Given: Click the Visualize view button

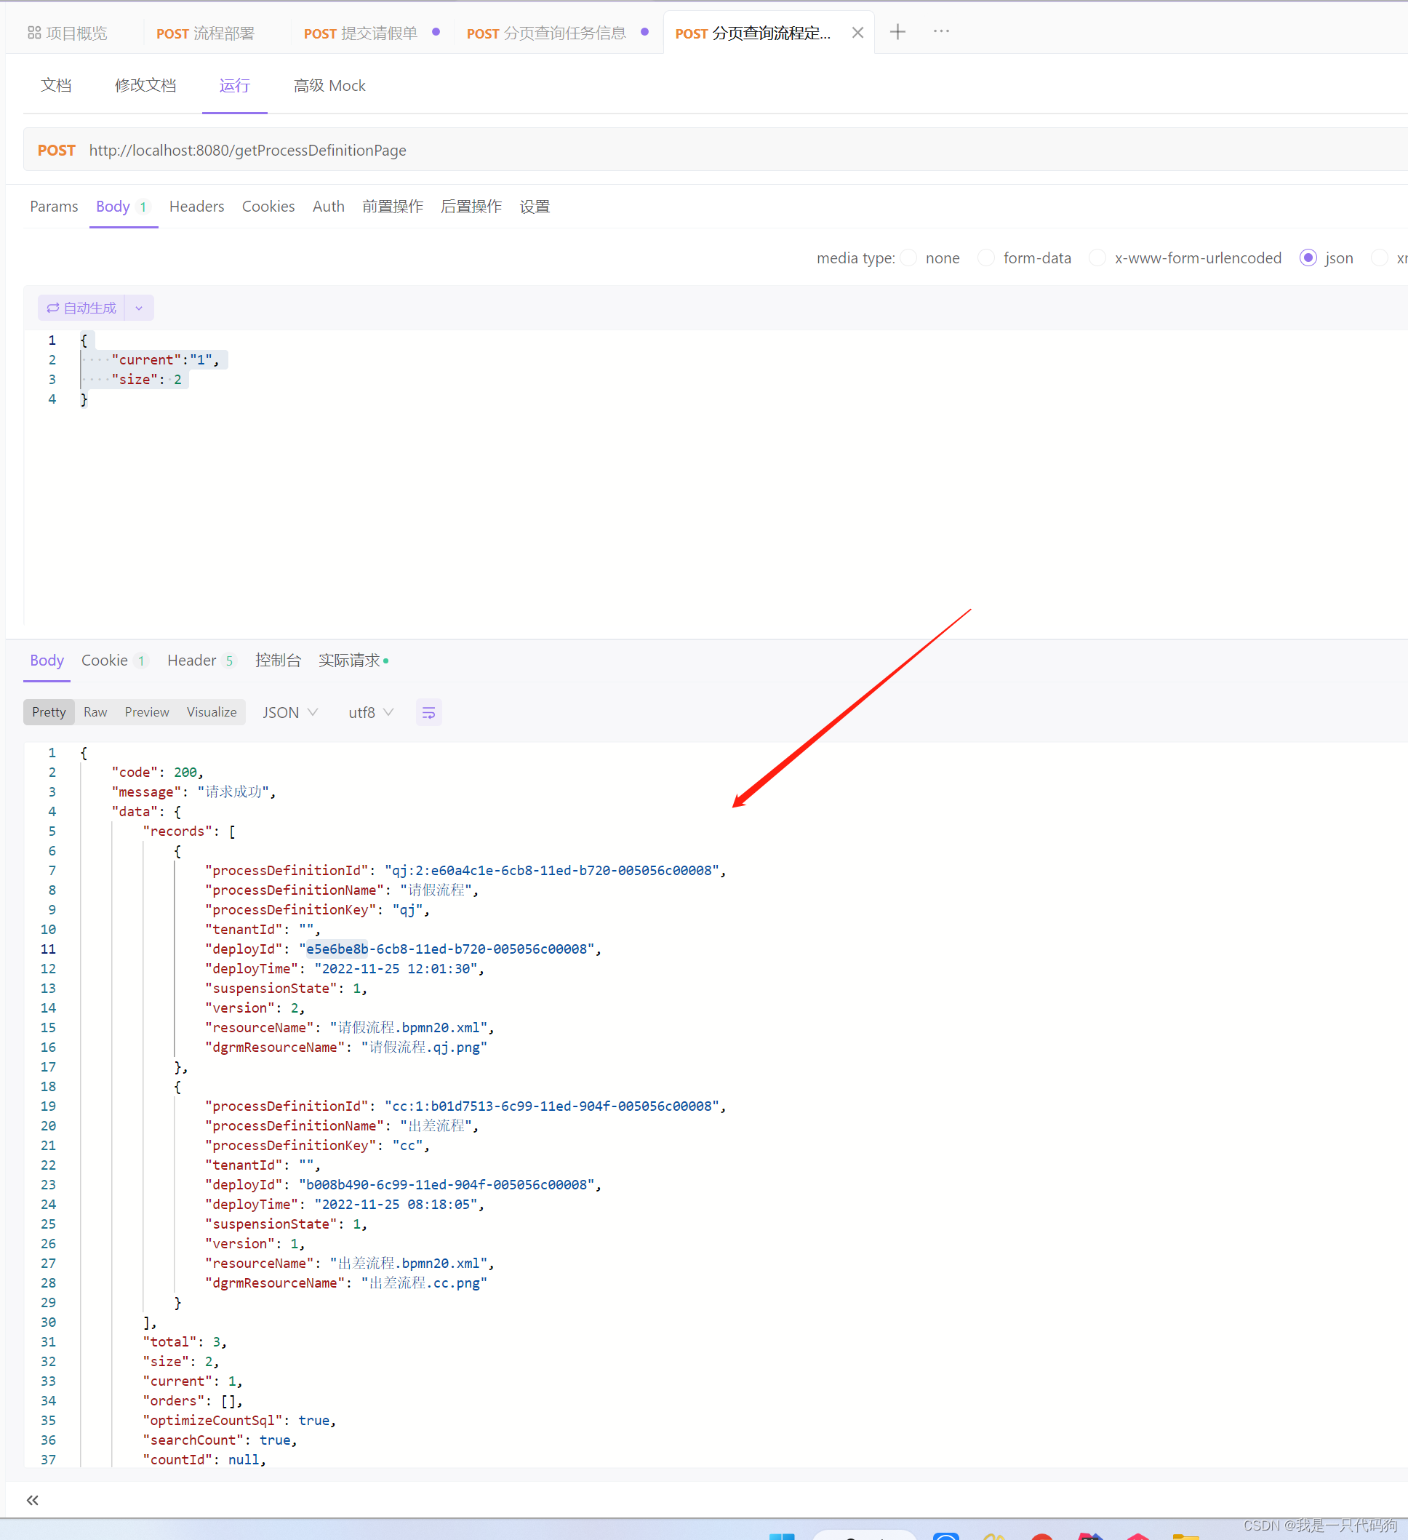Looking at the screenshot, I should tap(211, 712).
